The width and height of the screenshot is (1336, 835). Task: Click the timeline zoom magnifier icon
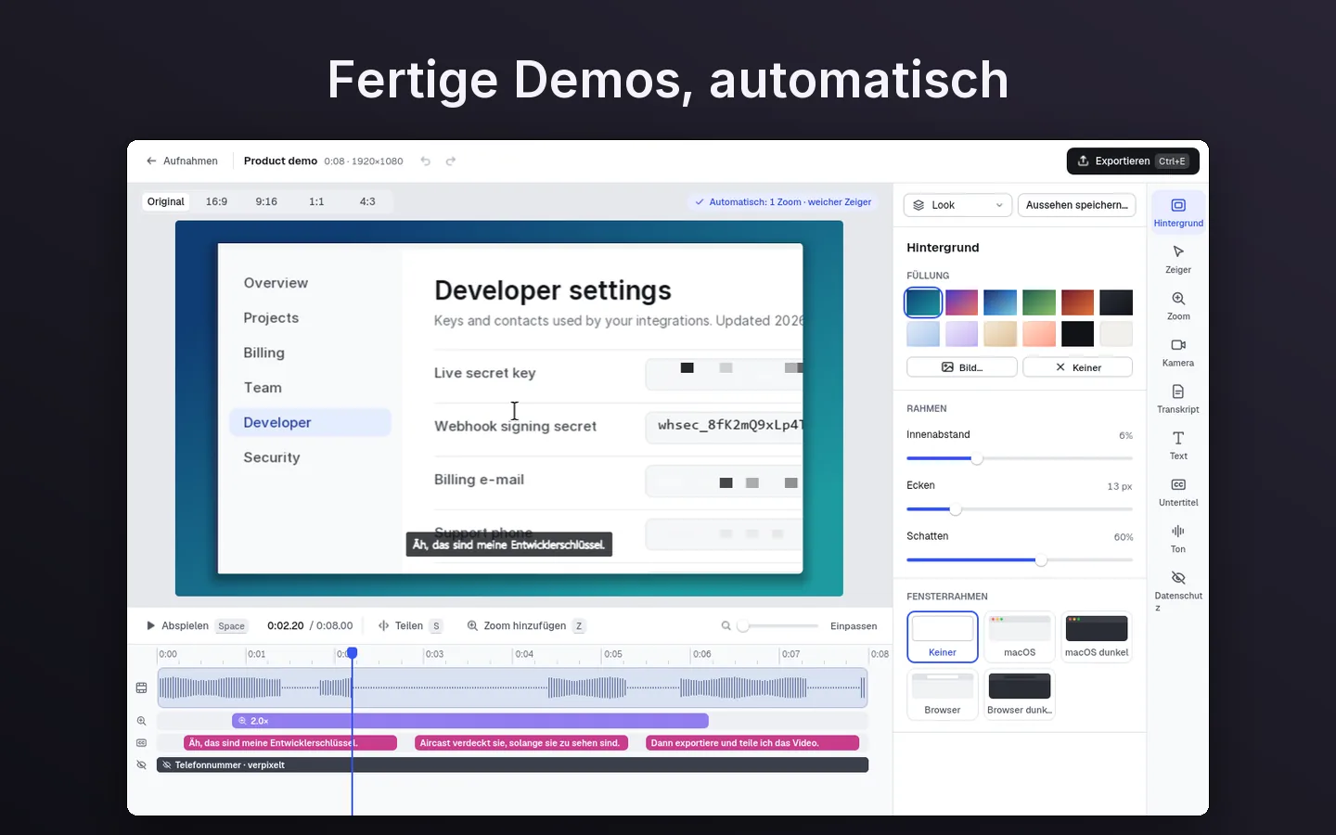(726, 626)
